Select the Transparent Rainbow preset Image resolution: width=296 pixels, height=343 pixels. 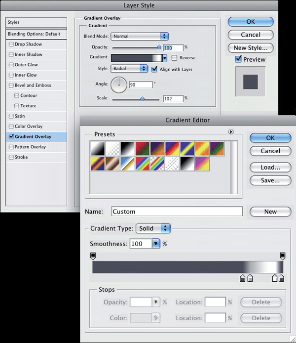157,164
